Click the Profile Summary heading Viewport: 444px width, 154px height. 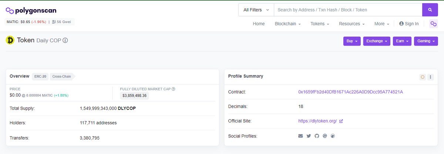pos(246,76)
